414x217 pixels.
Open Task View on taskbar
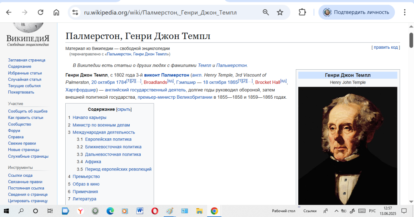pyautogui.click(x=50, y=211)
